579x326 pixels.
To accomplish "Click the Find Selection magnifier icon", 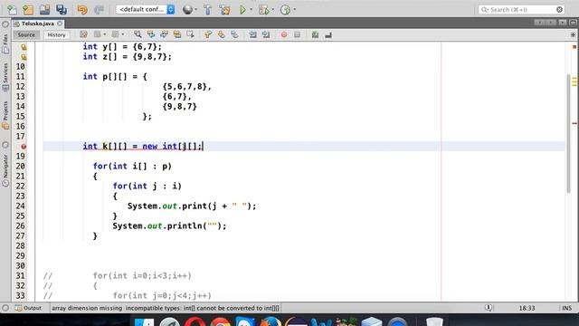I will click(138, 34).
